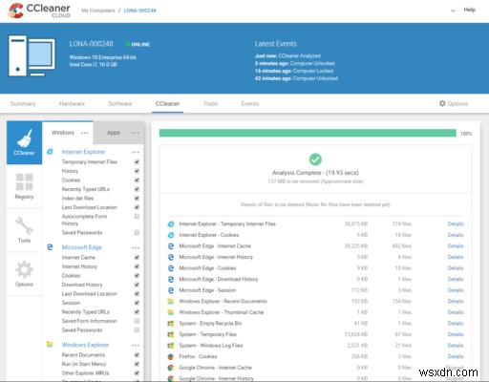
Task: Click Firefox icon beside Firefox Cookies result
Action: tap(171, 356)
